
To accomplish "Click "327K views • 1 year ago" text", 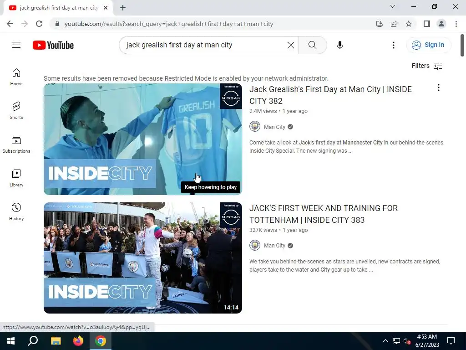I will [x=279, y=230].
